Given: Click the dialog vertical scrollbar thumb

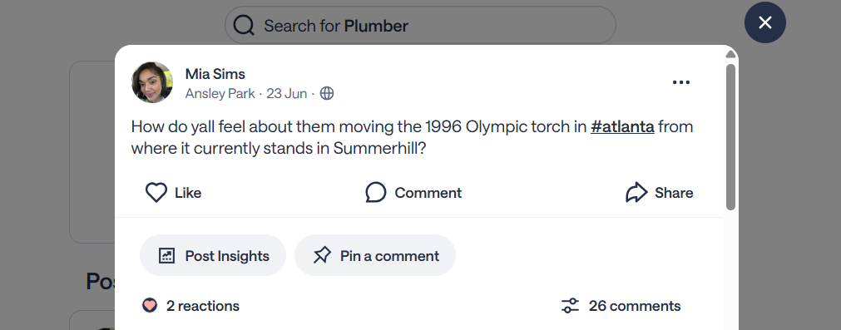Looking at the screenshot, I should [730, 137].
